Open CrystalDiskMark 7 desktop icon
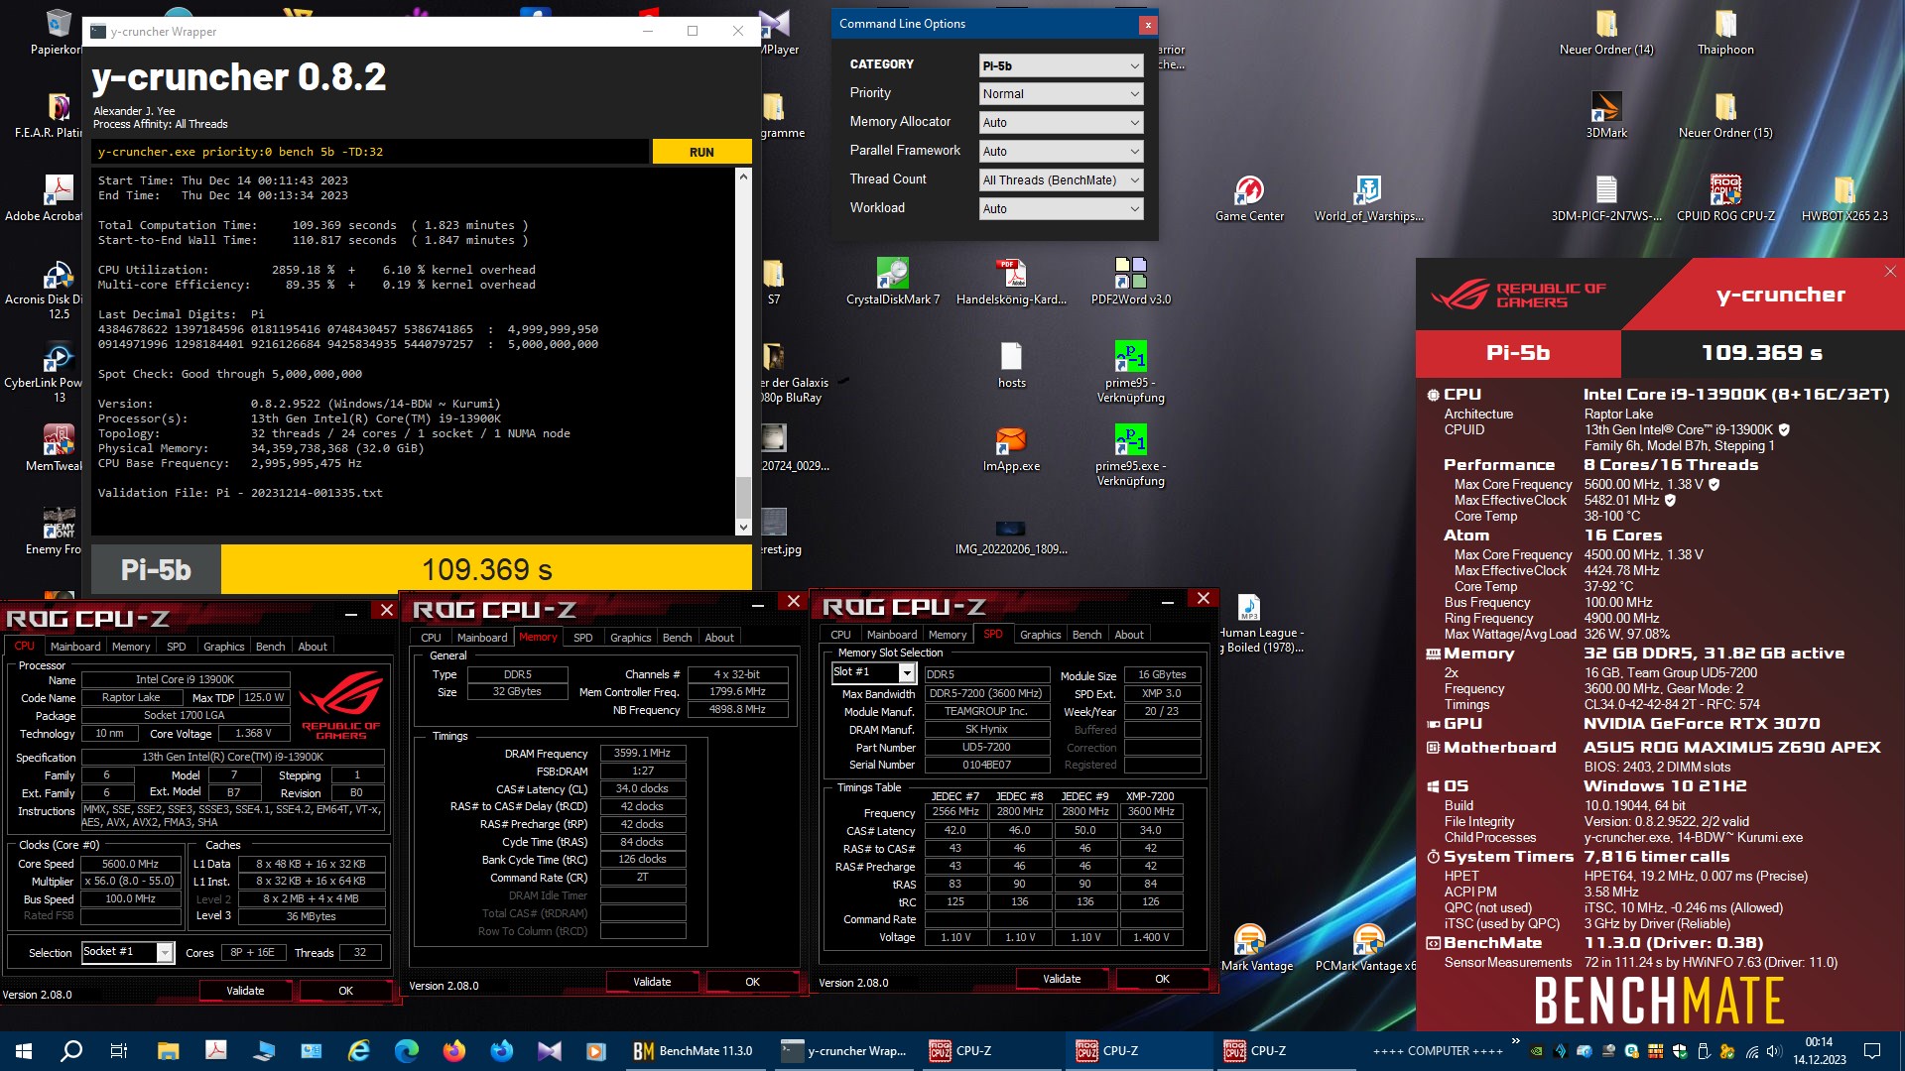1905x1071 pixels. [892, 282]
